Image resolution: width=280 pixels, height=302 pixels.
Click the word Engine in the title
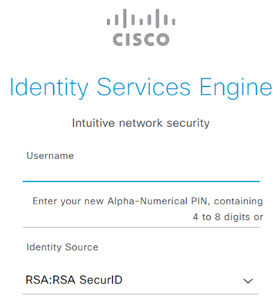click(x=235, y=88)
